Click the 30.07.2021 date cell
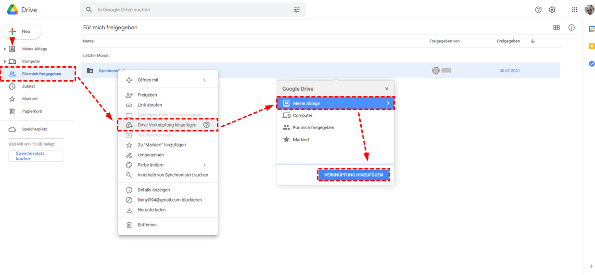Viewport: 595px width, 275px height. pos(509,71)
